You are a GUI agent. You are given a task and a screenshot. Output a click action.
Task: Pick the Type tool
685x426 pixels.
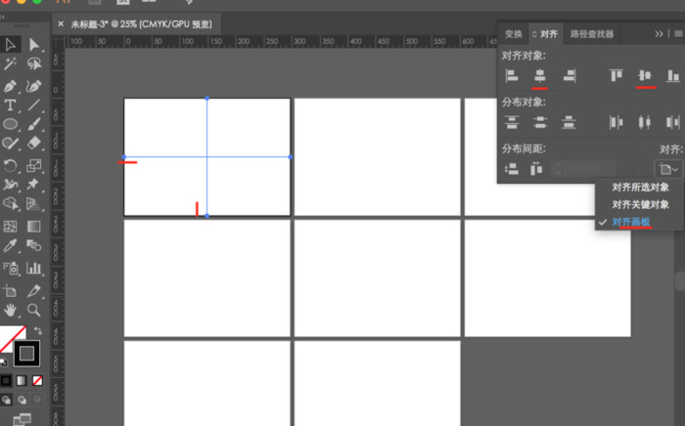pos(11,106)
